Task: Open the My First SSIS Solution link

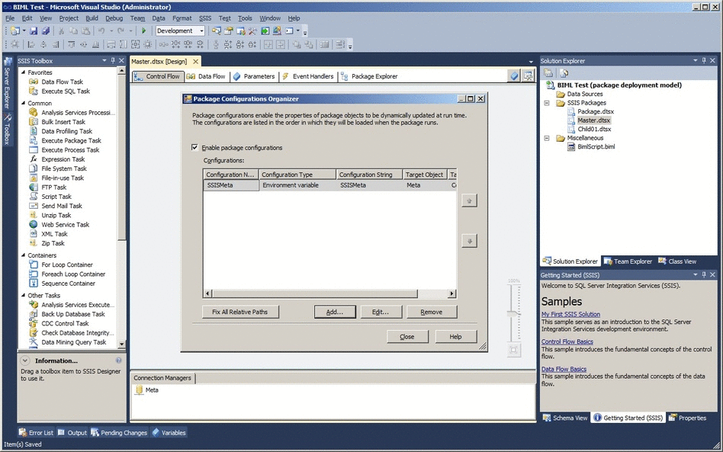Action: click(x=570, y=314)
